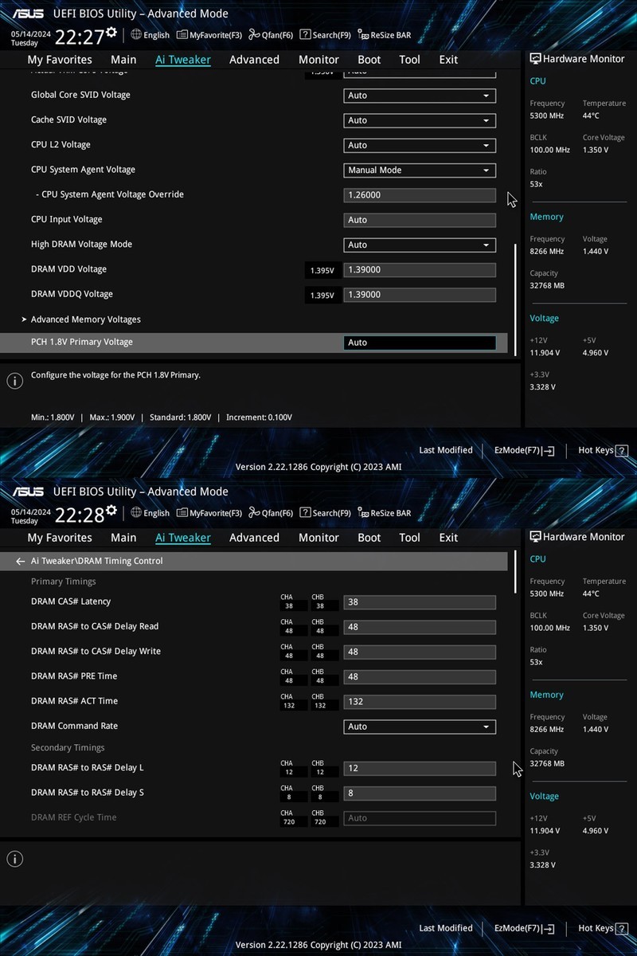Click the Last Modified button
The height and width of the screenshot is (956, 637).
click(x=445, y=450)
